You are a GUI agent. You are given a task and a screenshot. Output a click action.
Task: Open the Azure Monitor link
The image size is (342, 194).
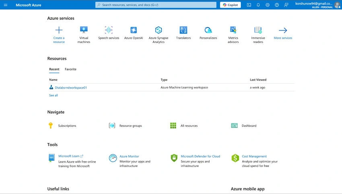[x=129, y=156]
